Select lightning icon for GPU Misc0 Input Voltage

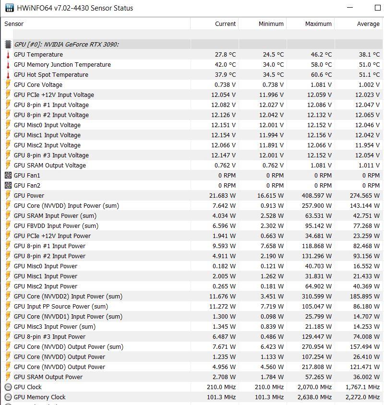(8, 125)
